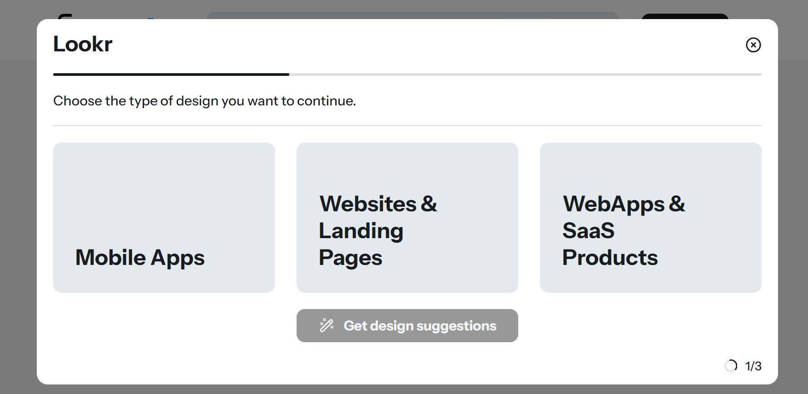Click the Lookr dialog title

tap(83, 44)
